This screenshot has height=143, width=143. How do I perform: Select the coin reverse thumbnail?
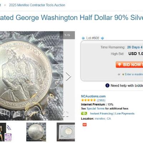click(x=36, y=132)
